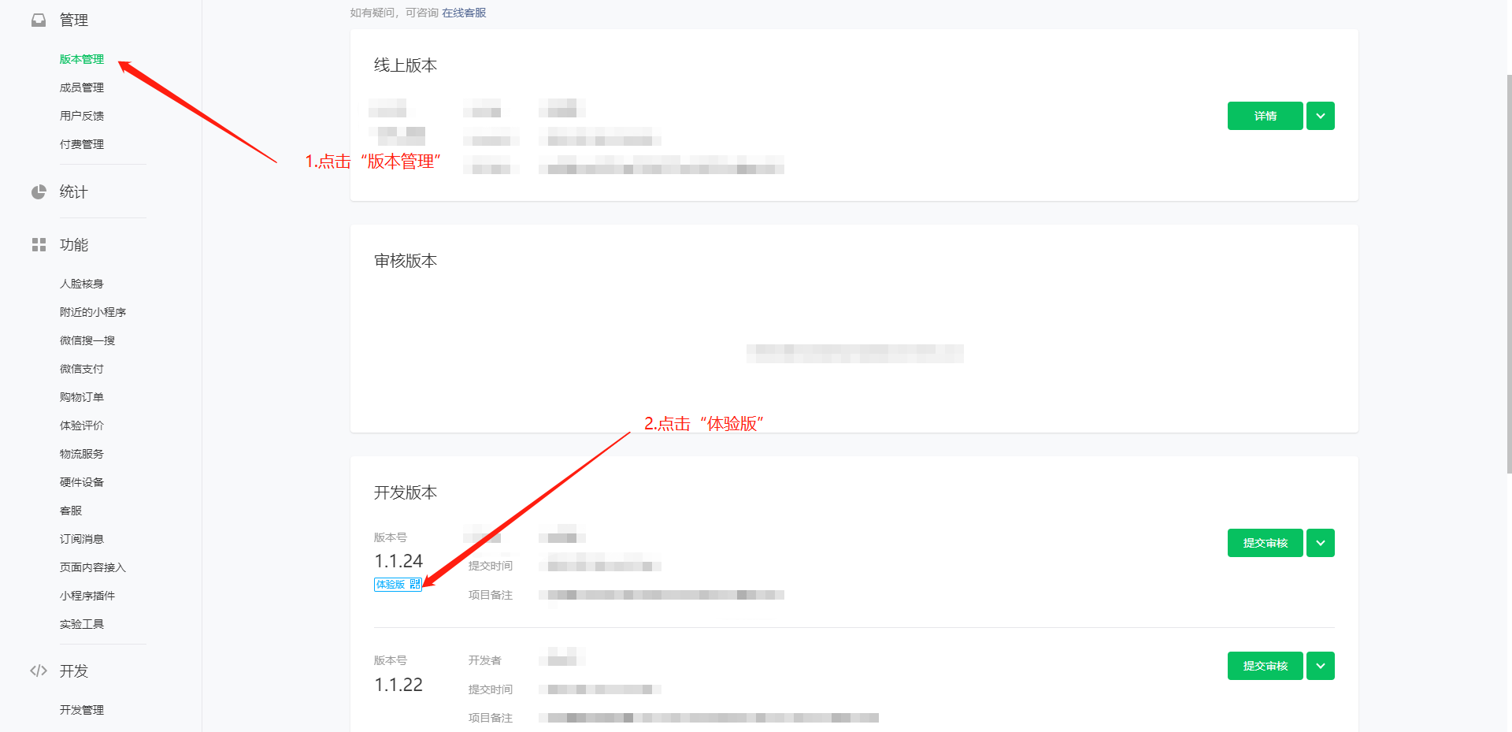The image size is (1512, 732).
Task: Go to 付费管理 sidebar item
Action: tap(82, 144)
